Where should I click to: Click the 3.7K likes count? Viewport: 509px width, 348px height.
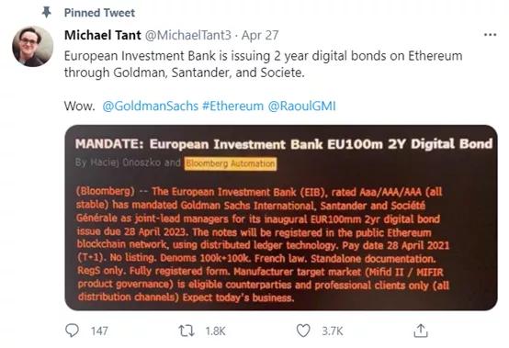tap(332, 331)
